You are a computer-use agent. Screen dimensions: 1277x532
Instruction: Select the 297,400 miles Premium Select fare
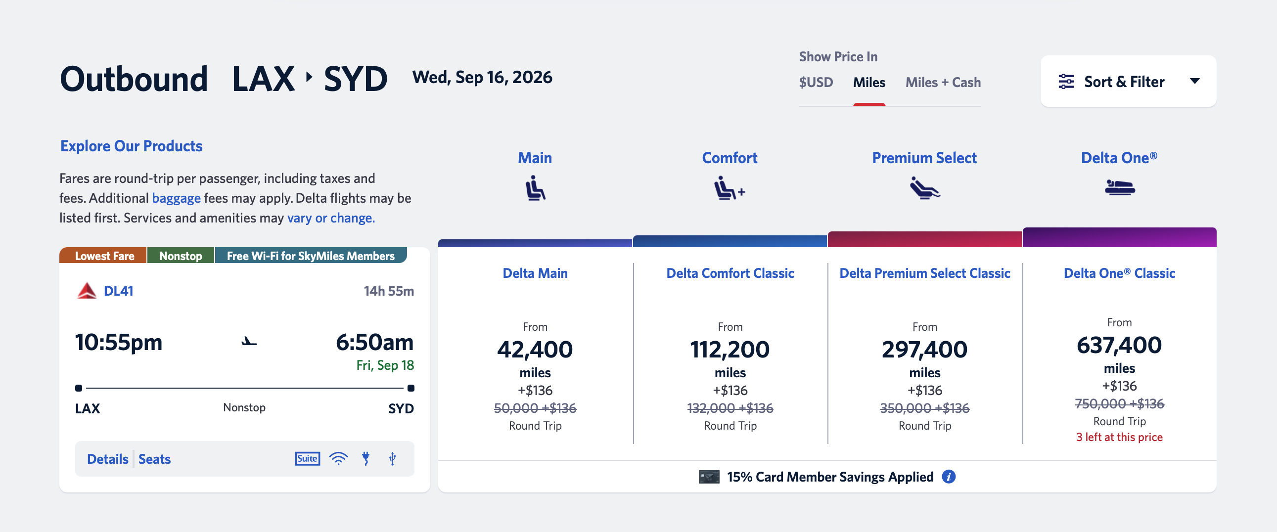point(925,350)
